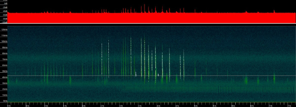This screenshot has width=296, height=107.
Task: Click the white divider below the amplitude panel
Action: pyautogui.click(x=148, y=23)
